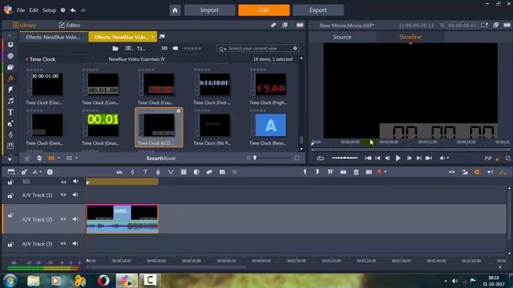
Task: Adjust the shuttle speed slider
Action: 345,158
